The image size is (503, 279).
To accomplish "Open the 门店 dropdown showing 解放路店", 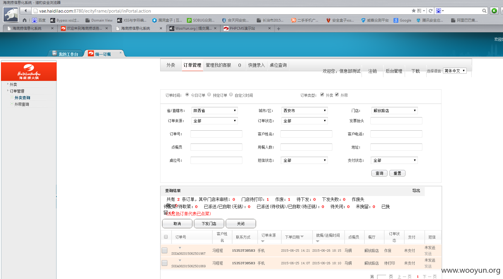I will point(394,111).
